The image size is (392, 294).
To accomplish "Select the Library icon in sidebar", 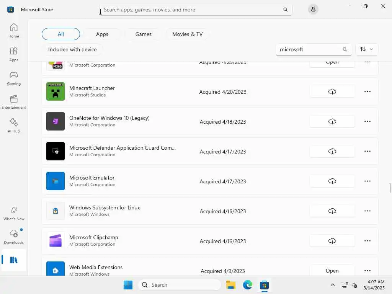I will [x=14, y=260].
